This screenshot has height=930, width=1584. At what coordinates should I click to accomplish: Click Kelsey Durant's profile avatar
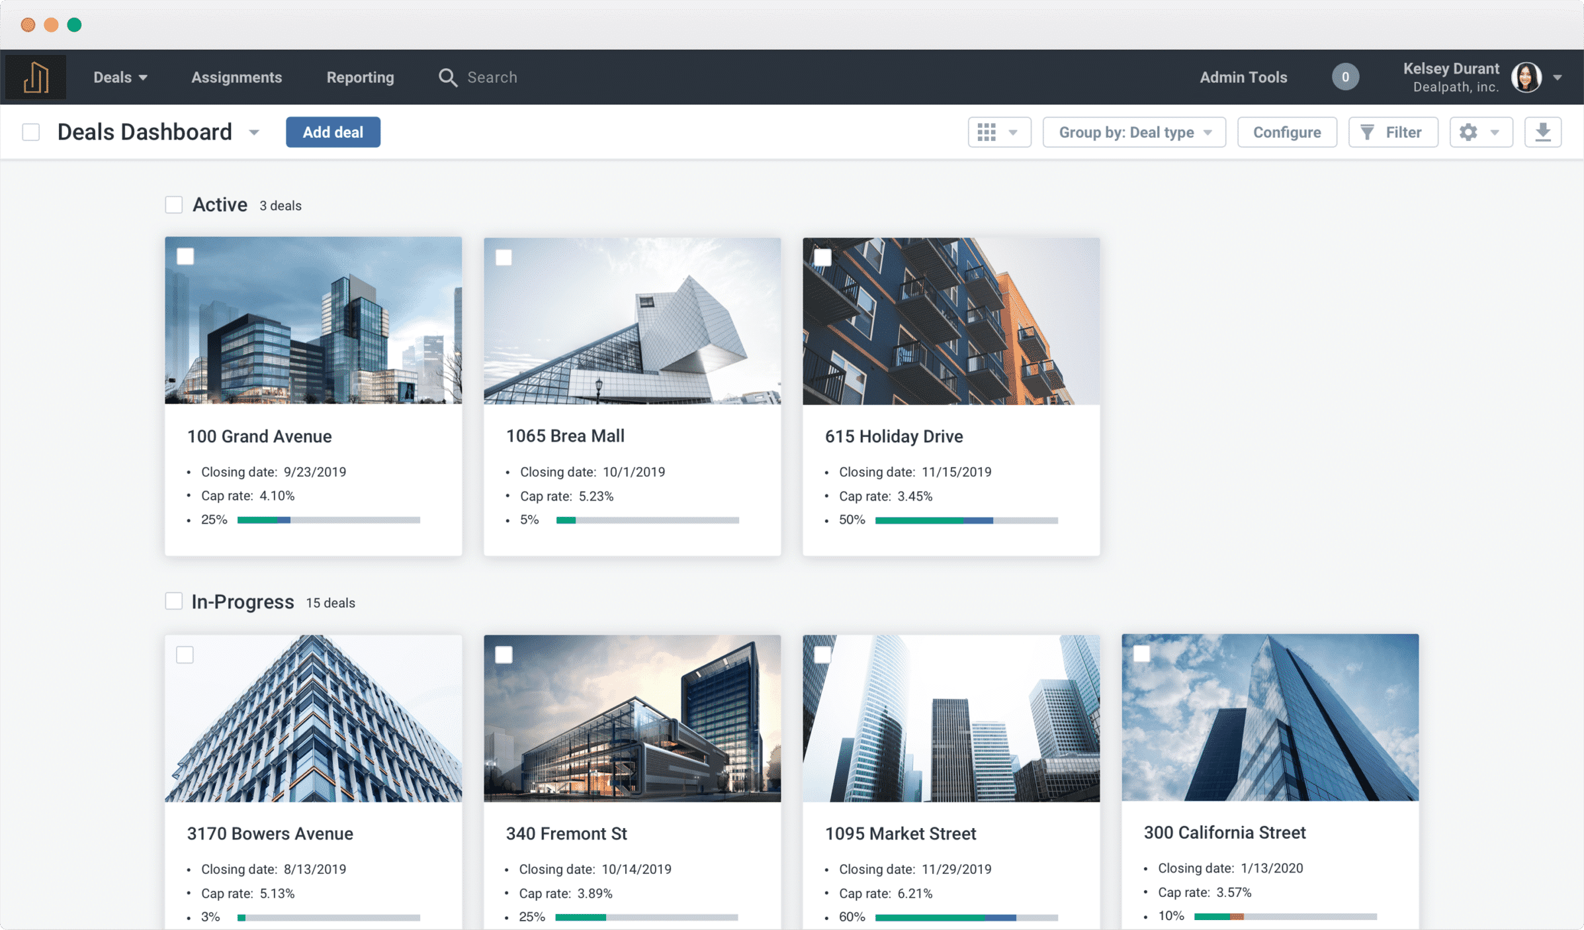click(1526, 77)
